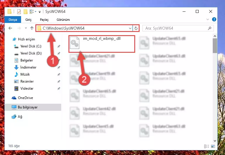The image size is (225, 155).
Task: Open the Görünüm ribbon tab
Action: pos(63,20)
